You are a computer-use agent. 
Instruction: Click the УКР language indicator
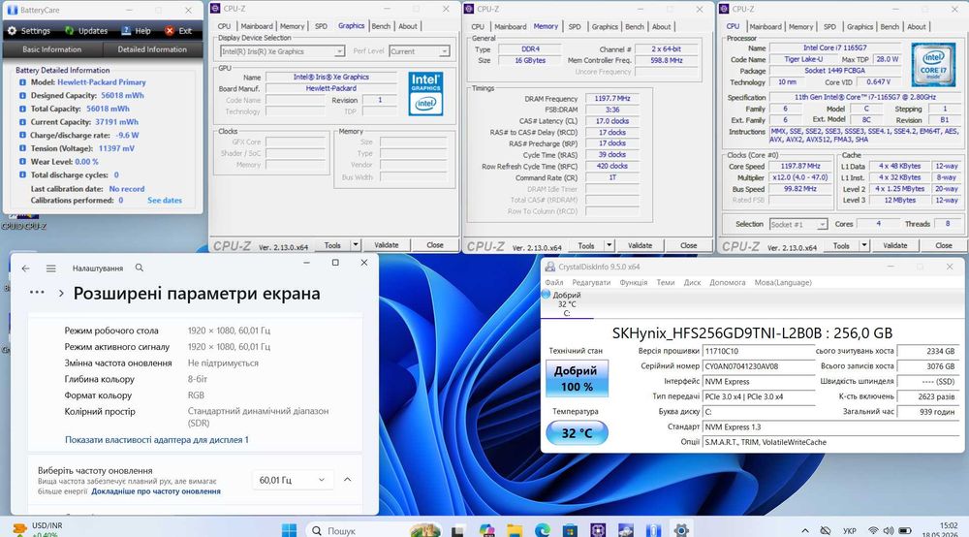point(849,531)
